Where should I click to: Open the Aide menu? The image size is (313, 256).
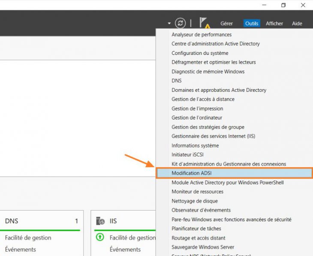tap(297, 24)
